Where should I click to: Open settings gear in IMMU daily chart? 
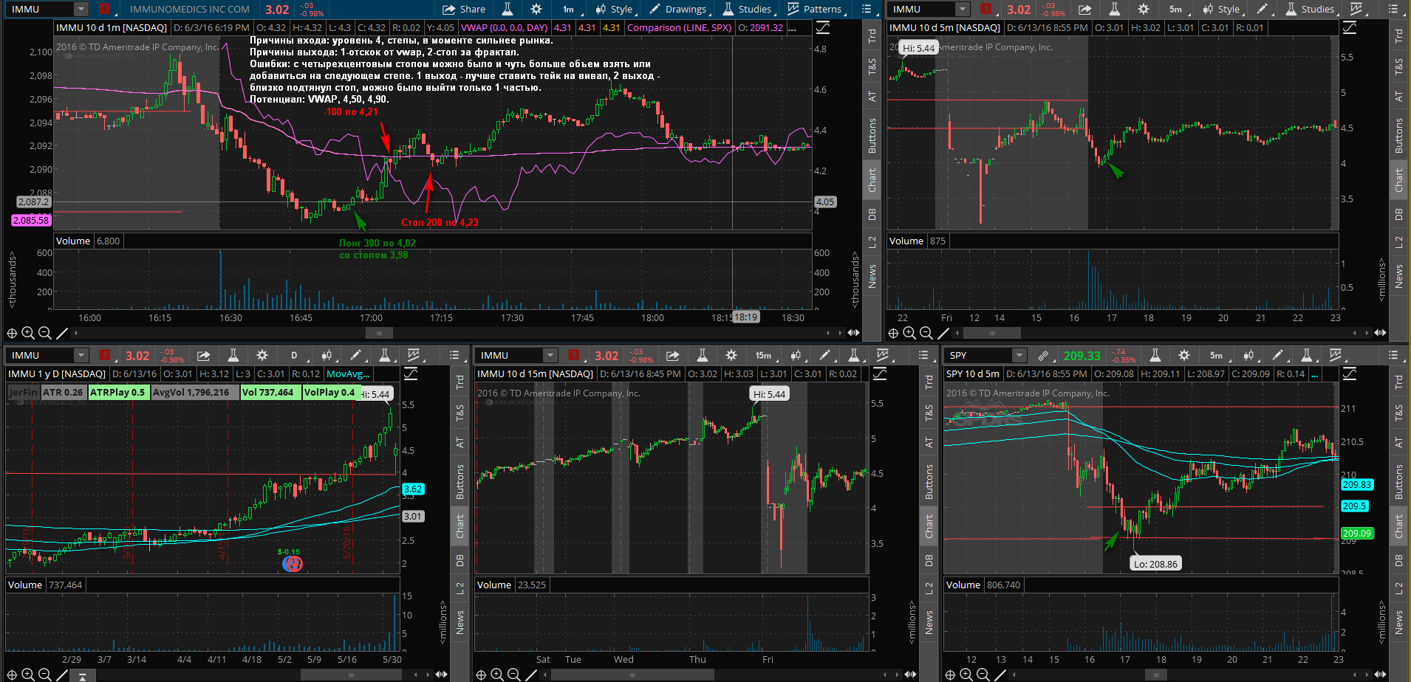(x=262, y=355)
